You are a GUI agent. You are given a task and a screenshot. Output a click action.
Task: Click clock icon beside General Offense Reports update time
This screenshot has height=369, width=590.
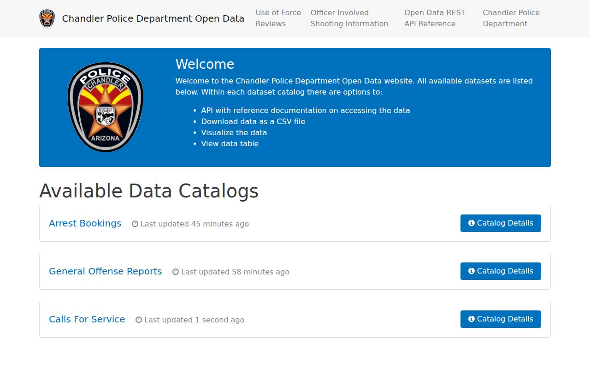176,272
